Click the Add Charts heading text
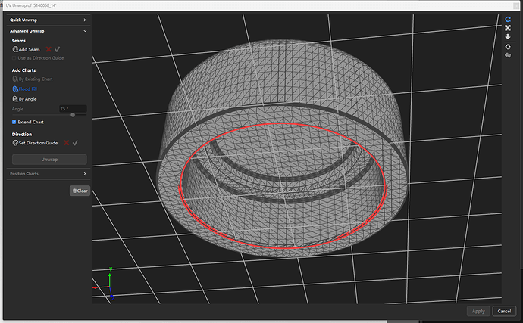This screenshot has width=523, height=323. point(23,70)
